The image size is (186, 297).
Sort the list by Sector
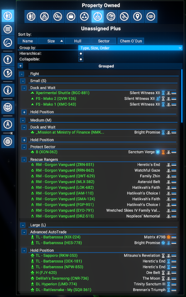point(104,41)
